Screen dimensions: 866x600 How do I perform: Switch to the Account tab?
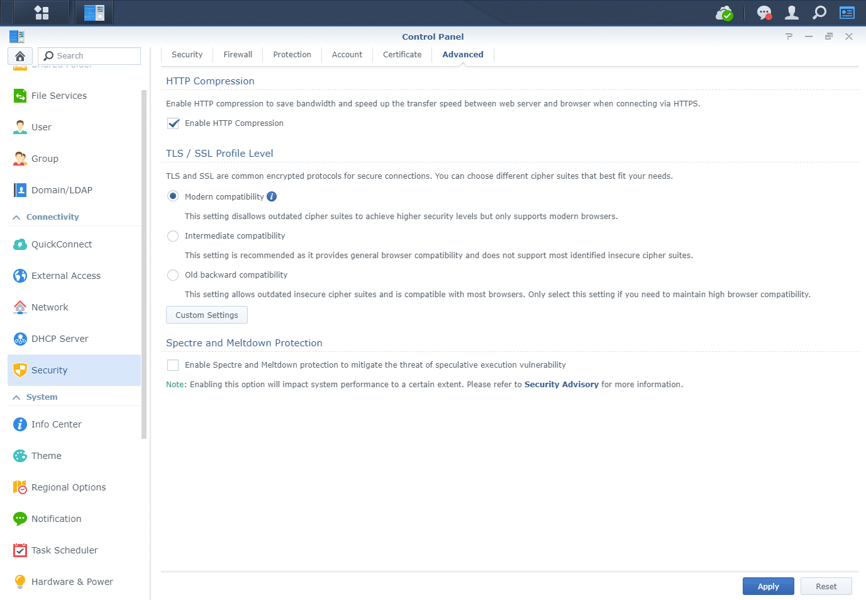tap(347, 55)
